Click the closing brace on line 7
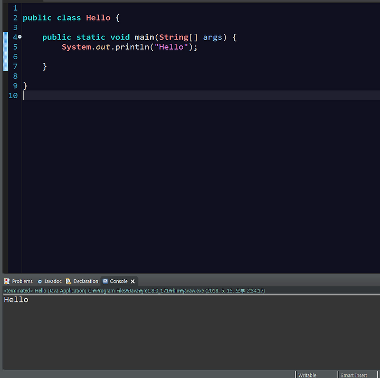 (x=44, y=67)
